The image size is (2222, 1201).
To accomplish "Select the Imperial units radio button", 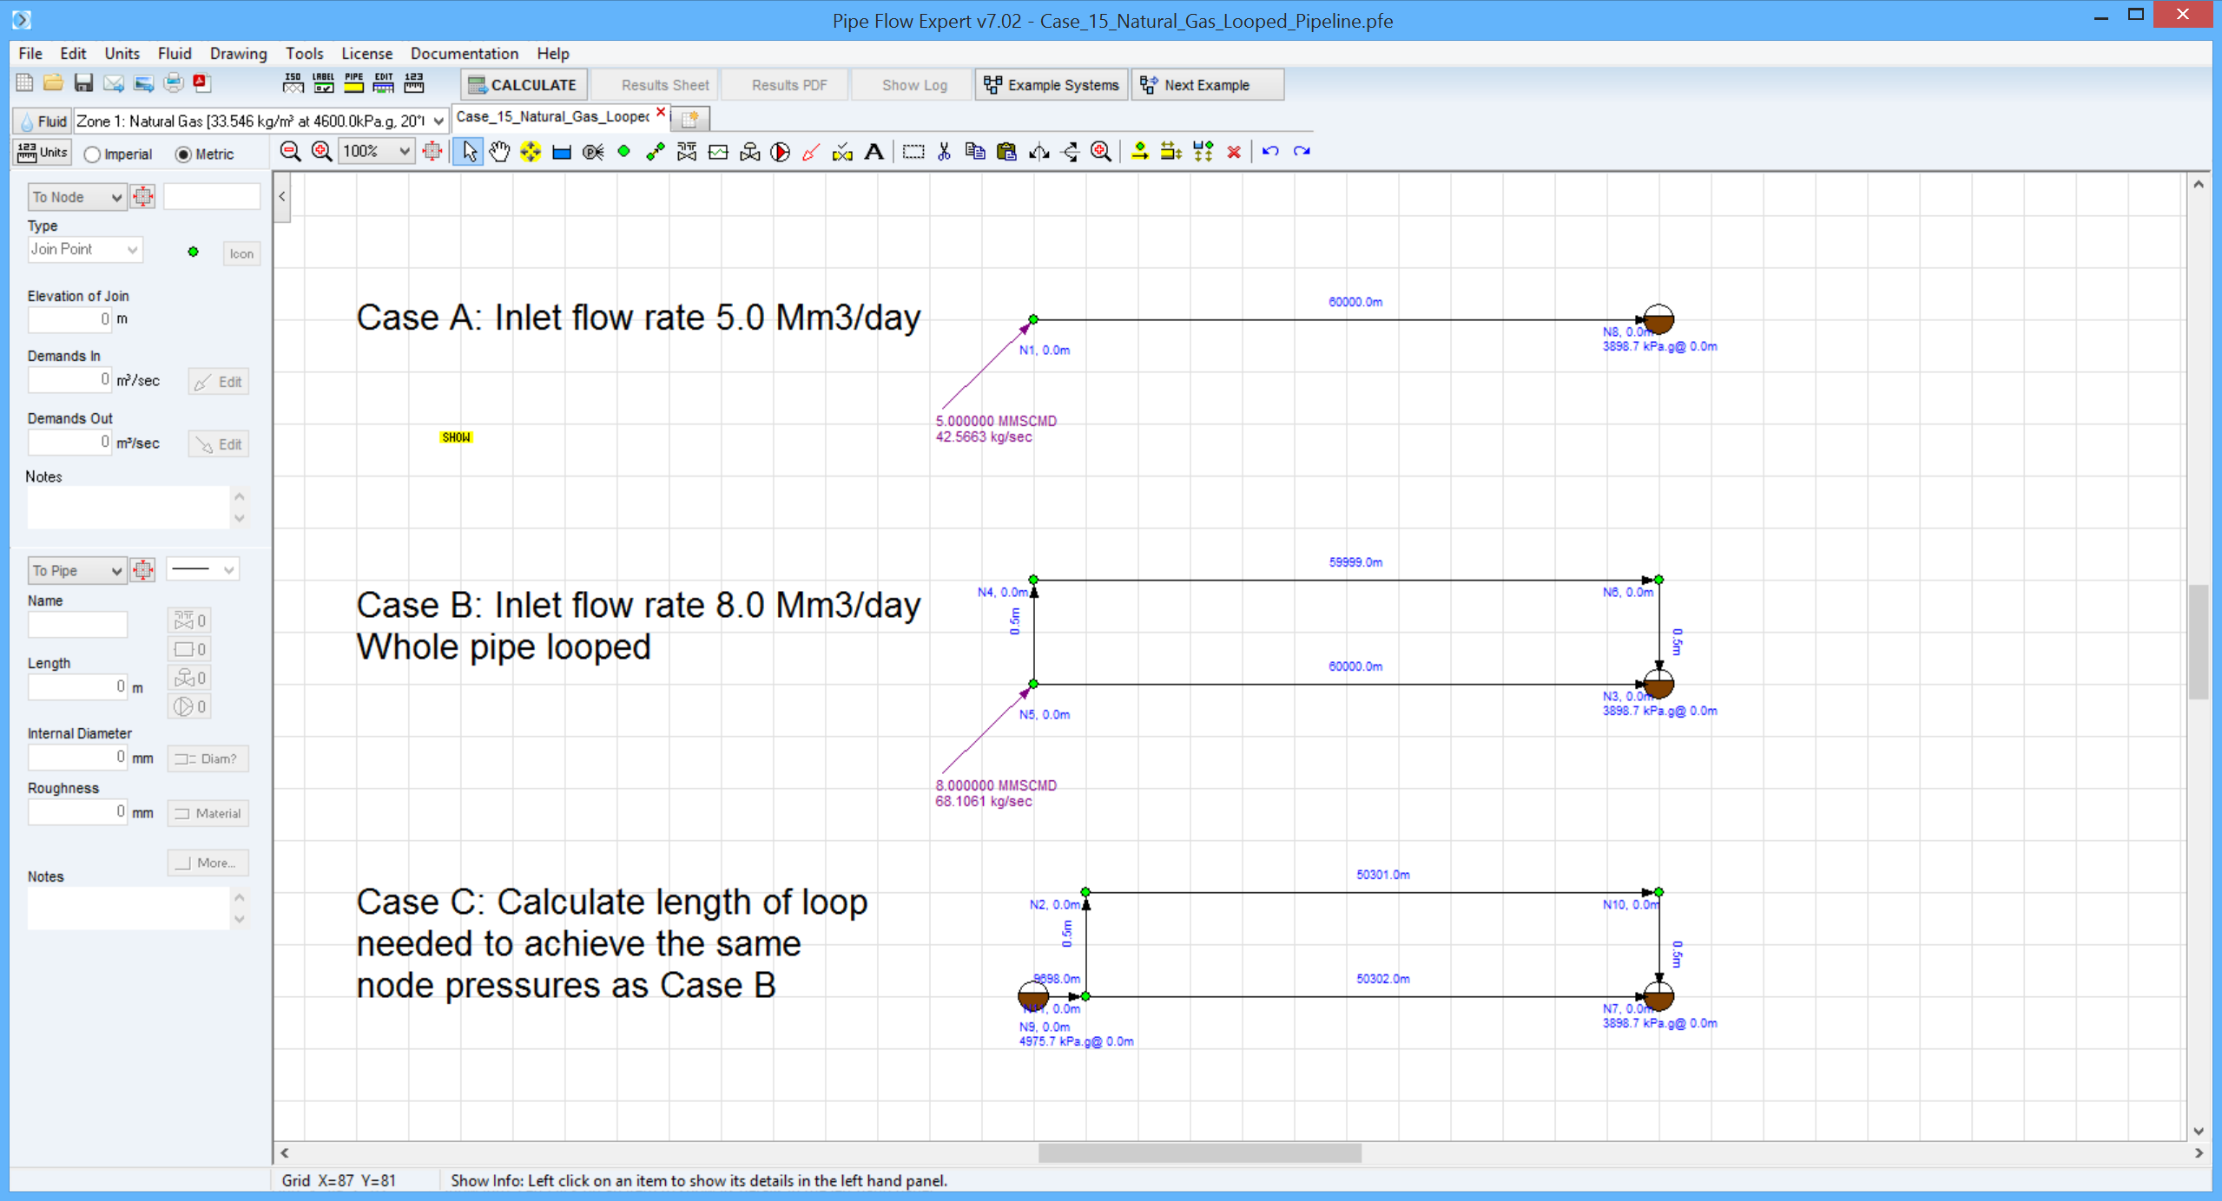I will pyautogui.click(x=92, y=154).
